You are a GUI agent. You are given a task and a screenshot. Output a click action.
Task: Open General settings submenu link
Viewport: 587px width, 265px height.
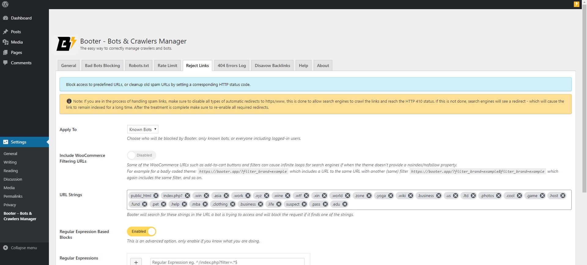click(10, 154)
